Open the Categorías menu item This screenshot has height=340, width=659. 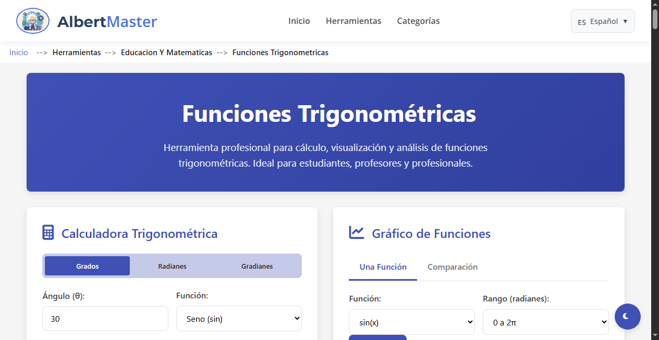point(418,21)
